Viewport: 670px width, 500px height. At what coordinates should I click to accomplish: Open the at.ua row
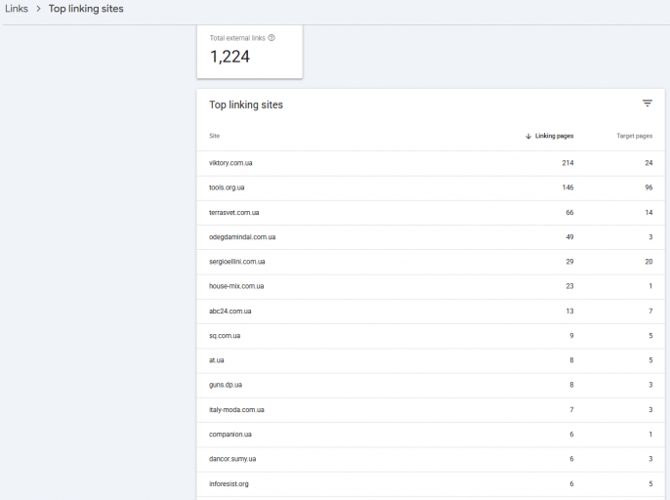pos(431,360)
